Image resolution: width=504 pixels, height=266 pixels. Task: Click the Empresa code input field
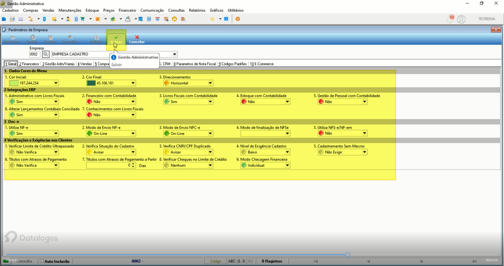[x=34, y=54]
